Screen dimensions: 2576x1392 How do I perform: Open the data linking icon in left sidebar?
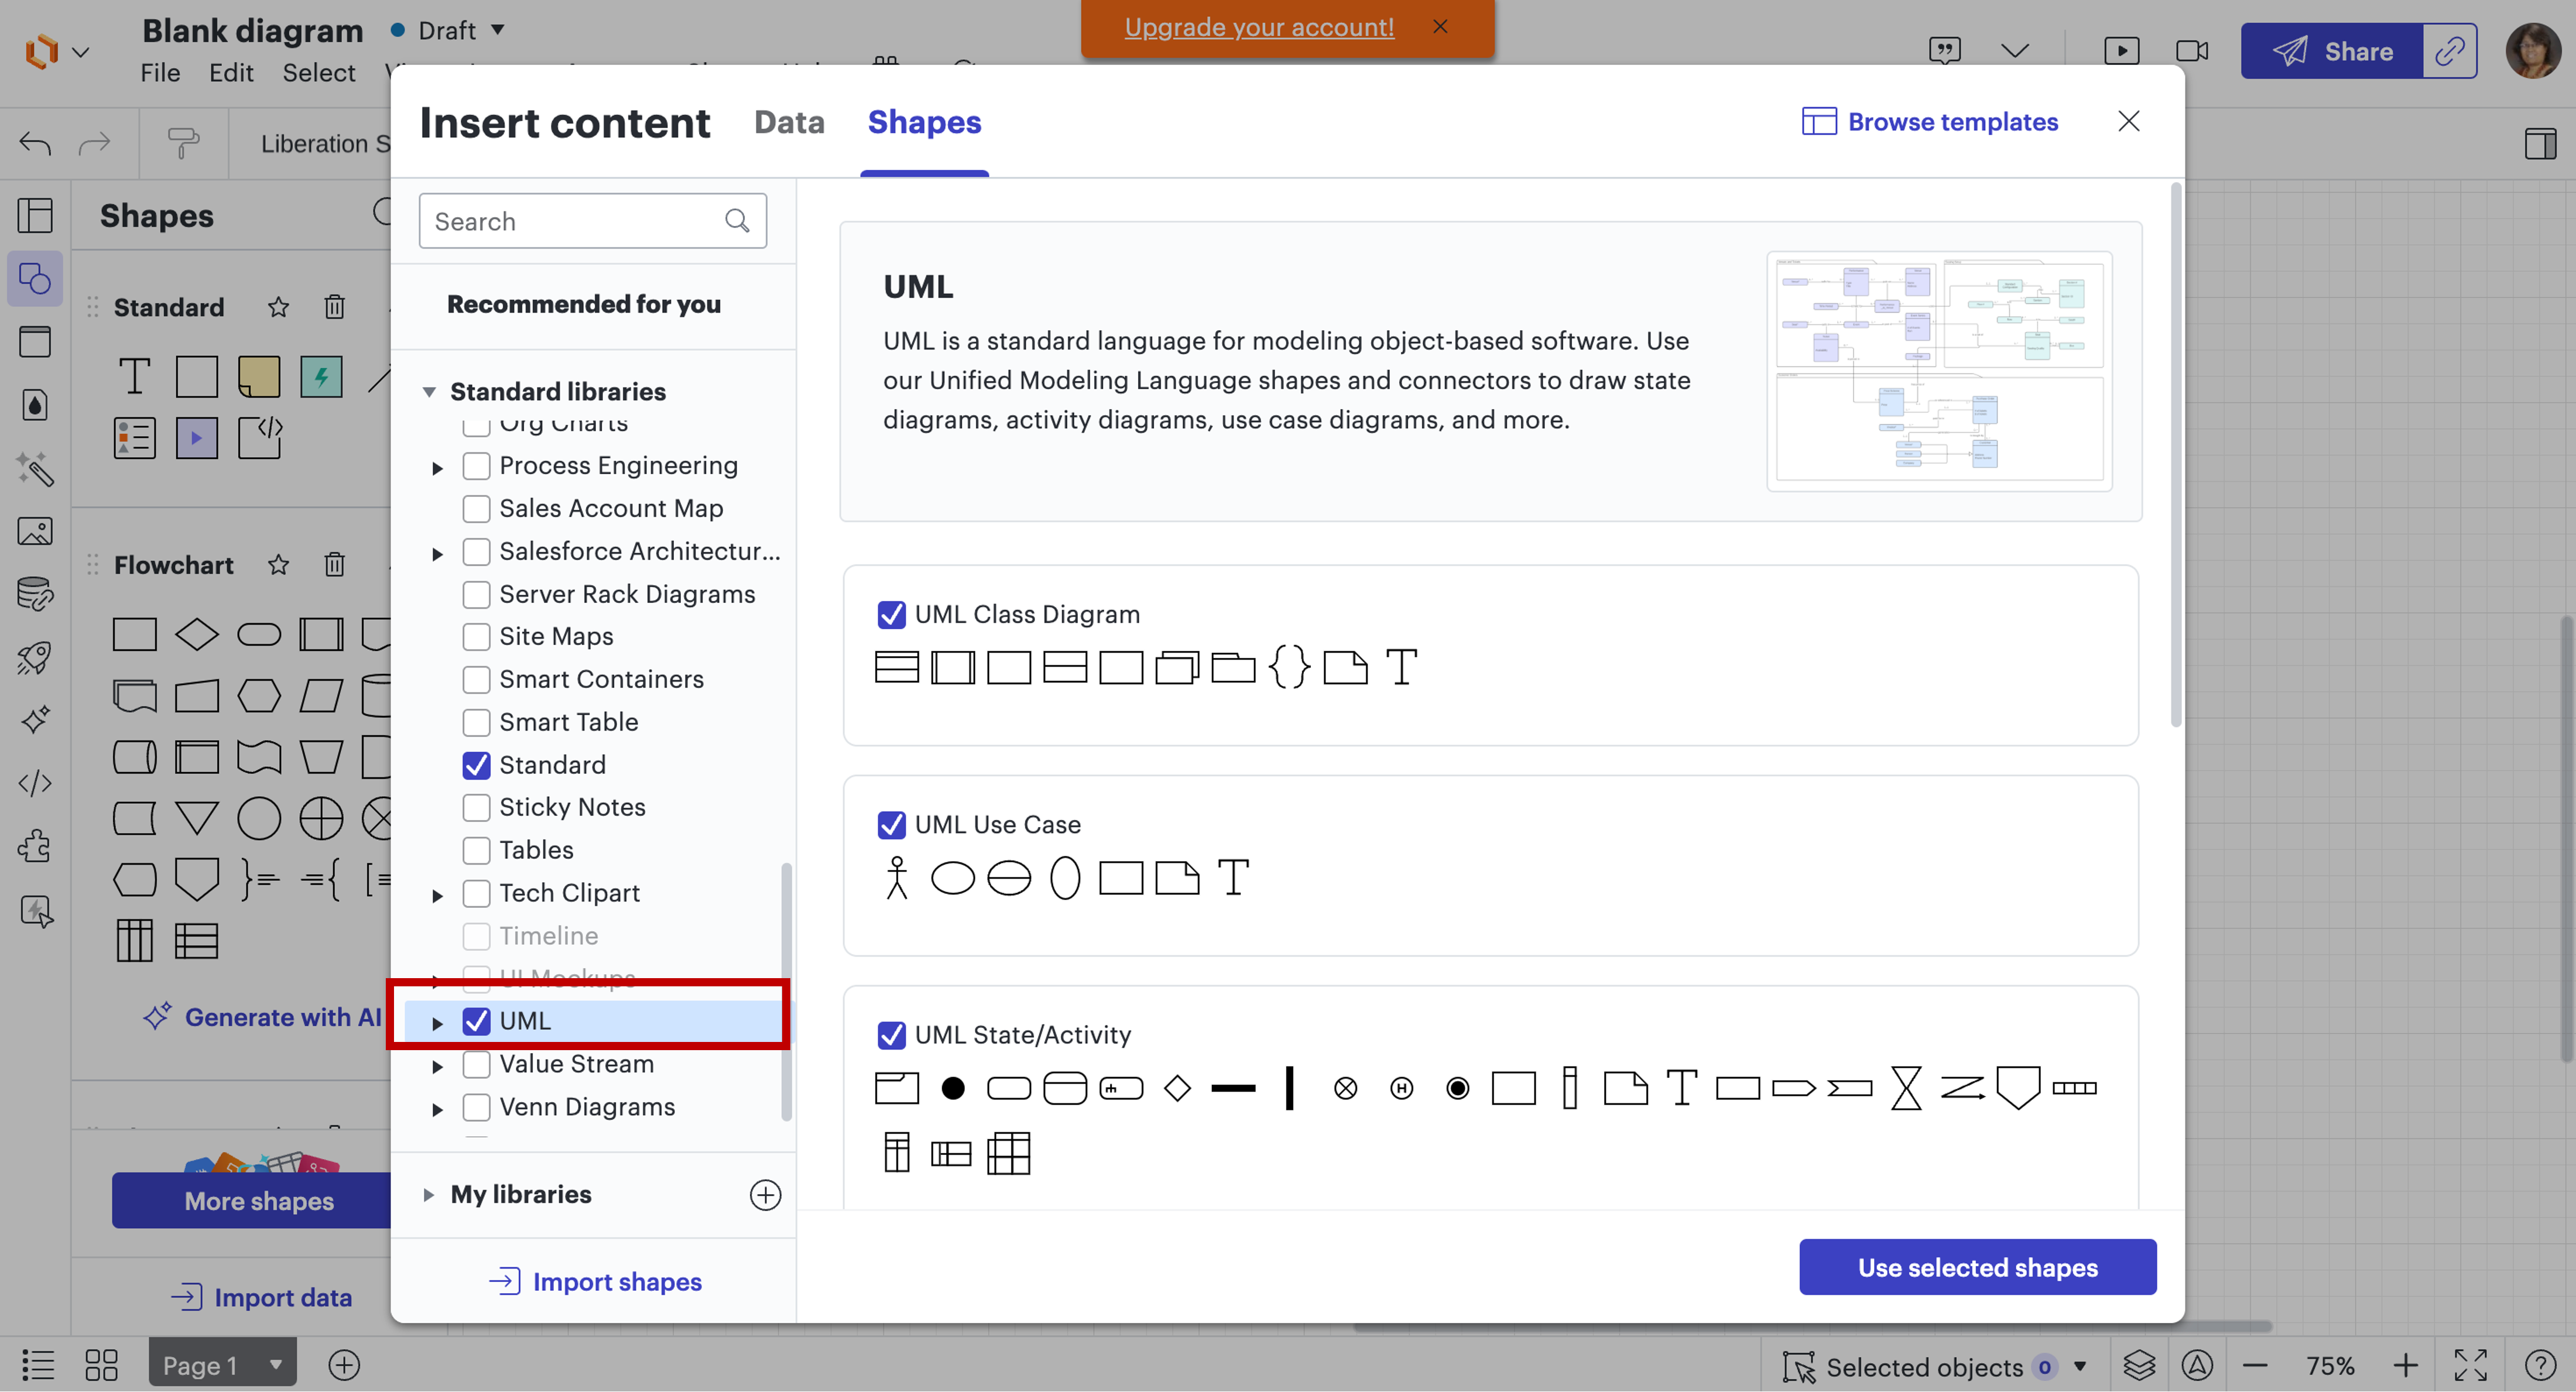35,594
